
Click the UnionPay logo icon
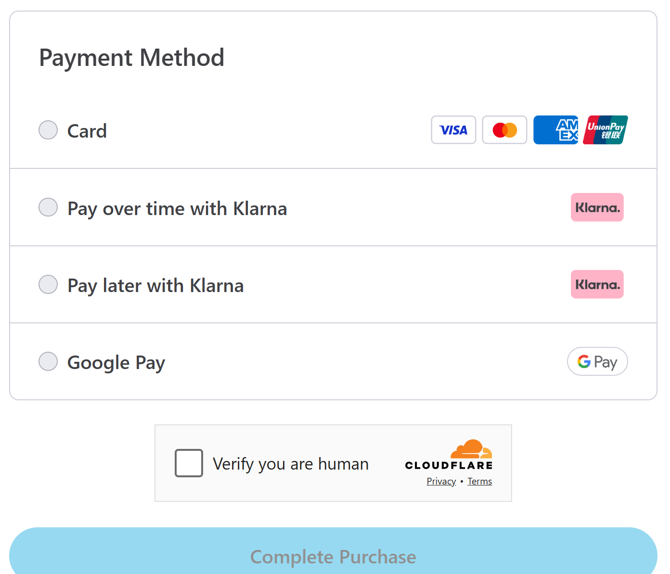click(x=606, y=130)
